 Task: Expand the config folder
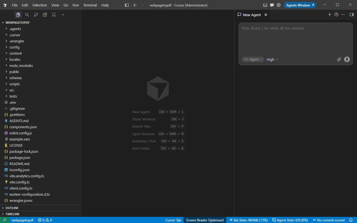click(41, 47)
